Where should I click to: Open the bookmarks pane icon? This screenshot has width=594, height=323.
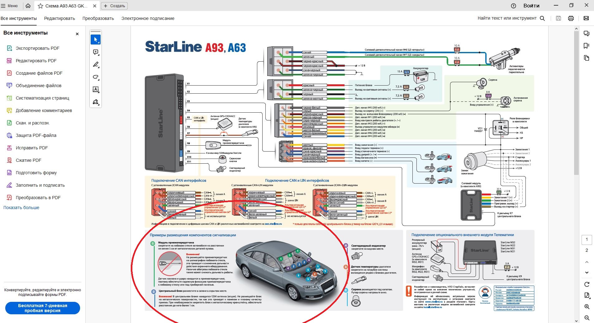pyautogui.click(x=587, y=46)
